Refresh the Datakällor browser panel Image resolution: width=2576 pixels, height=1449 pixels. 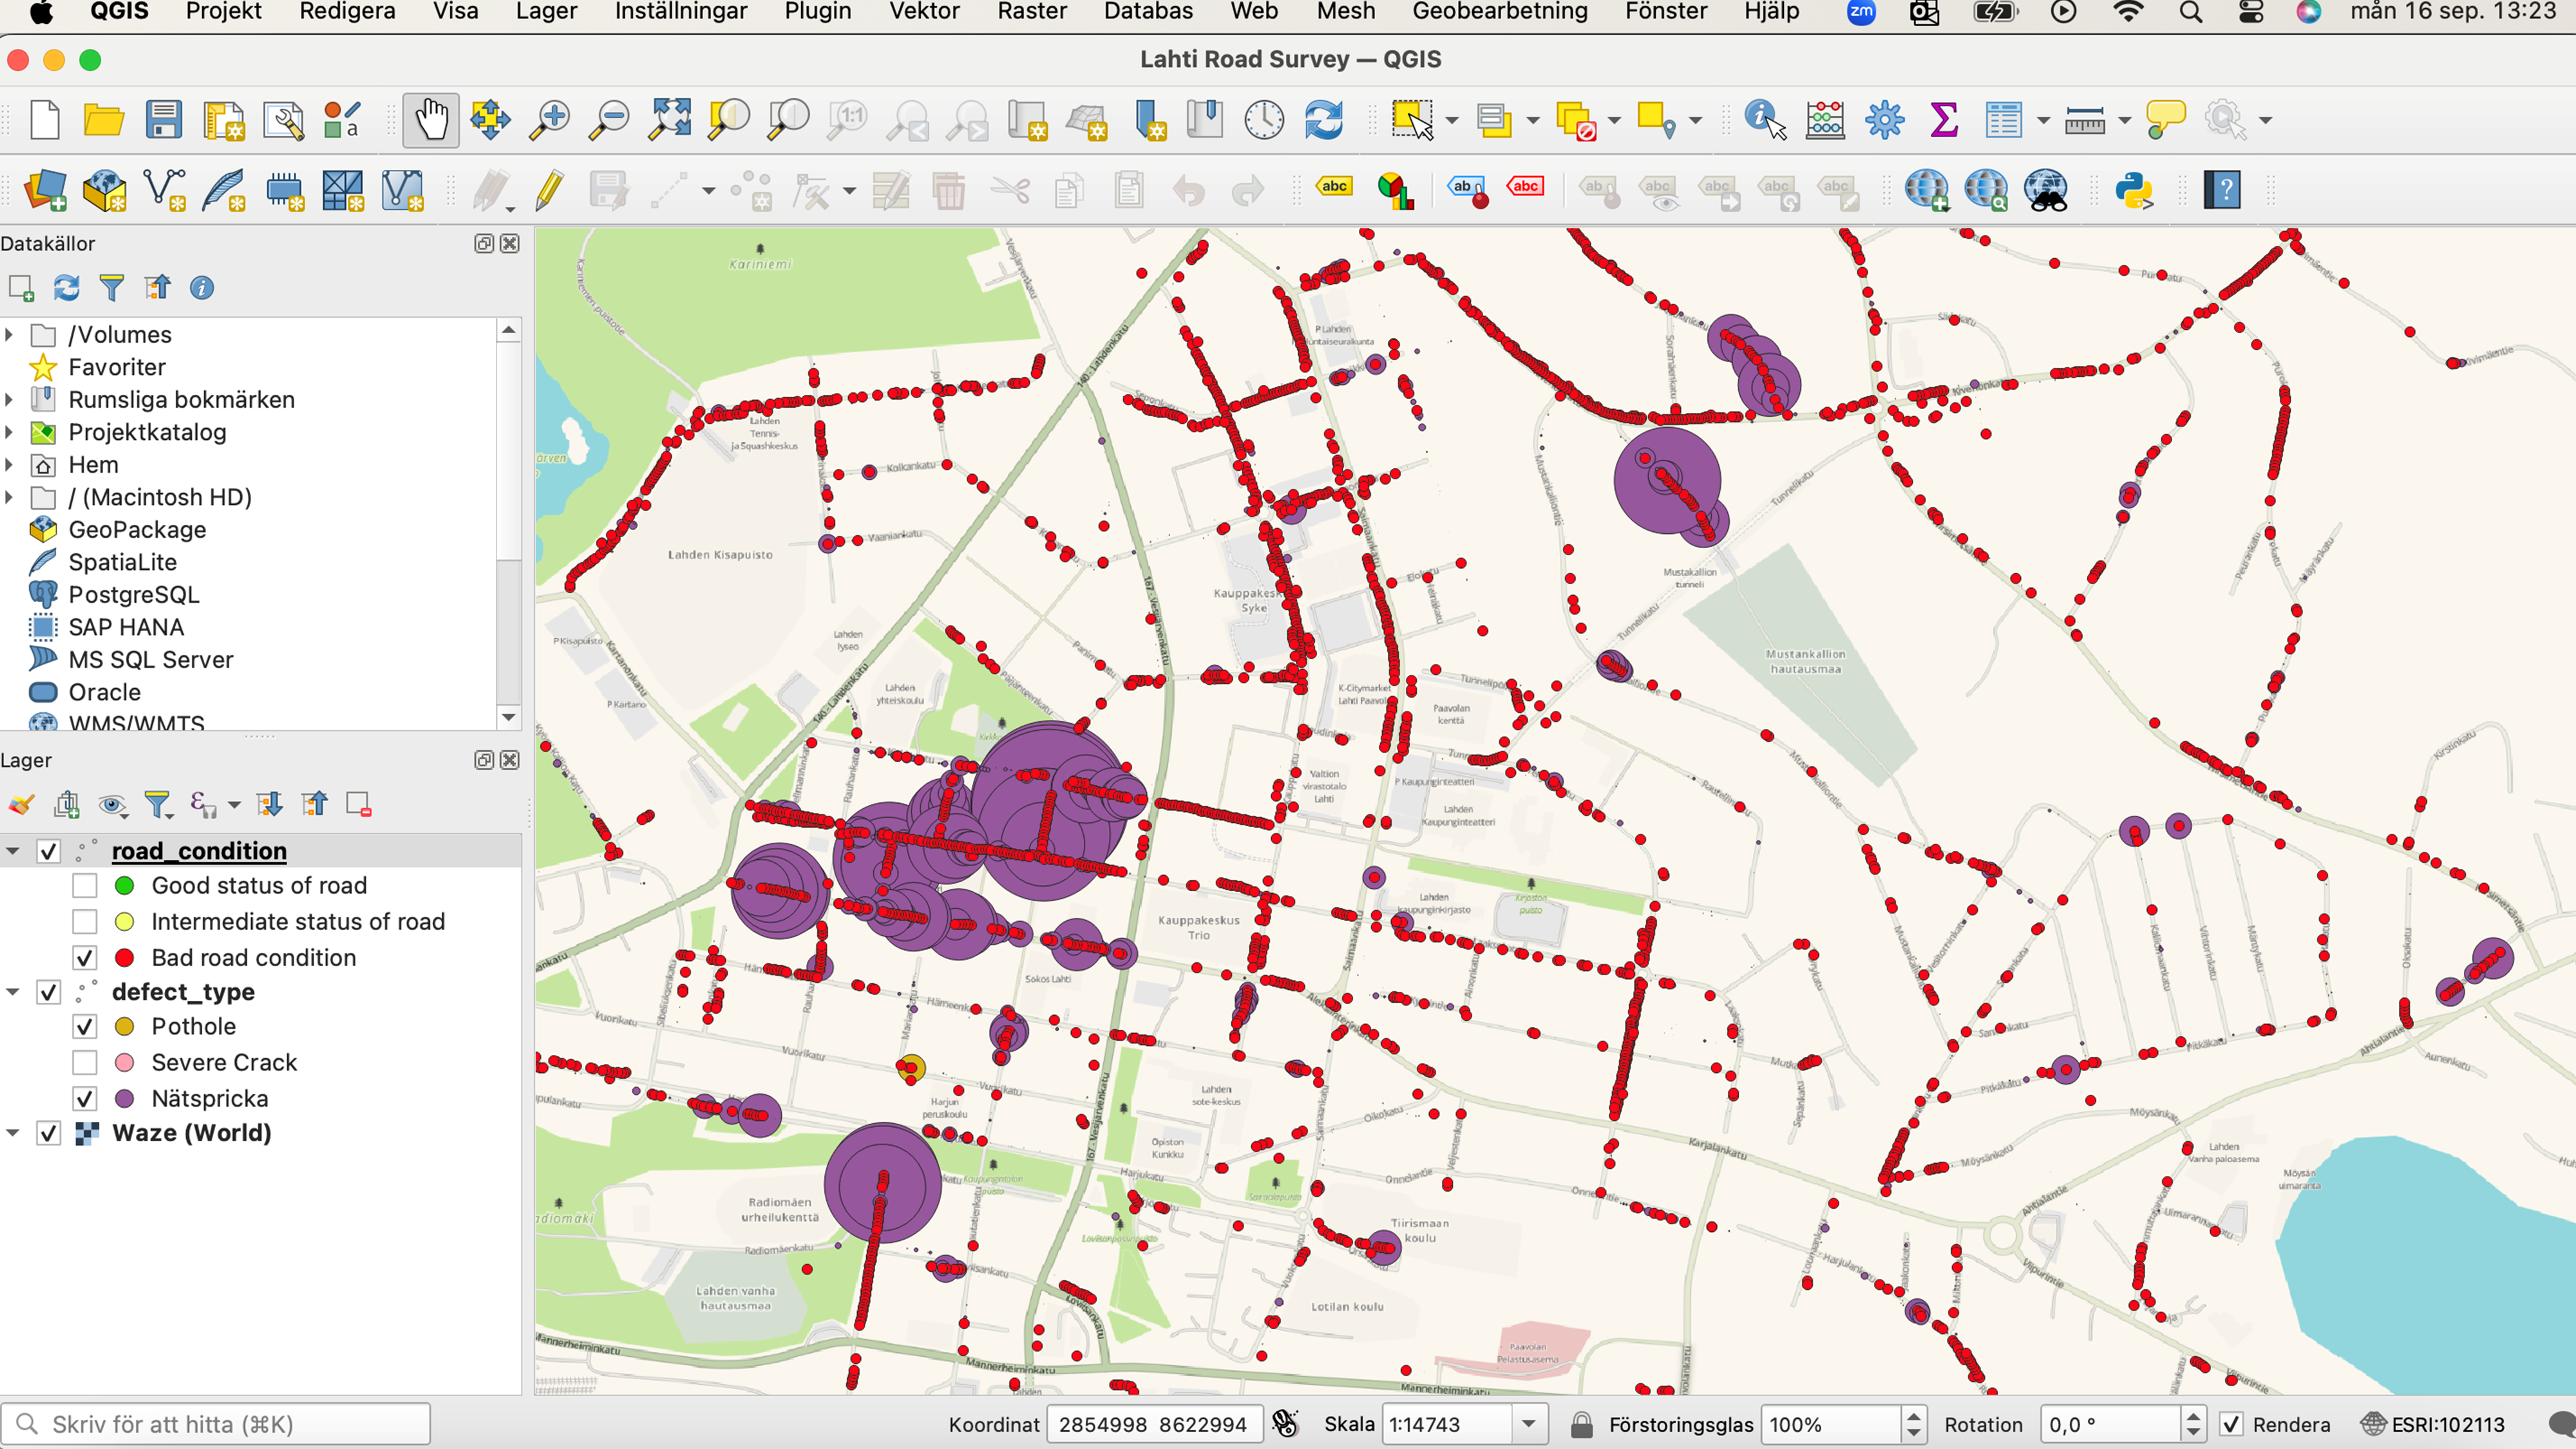(x=66, y=288)
